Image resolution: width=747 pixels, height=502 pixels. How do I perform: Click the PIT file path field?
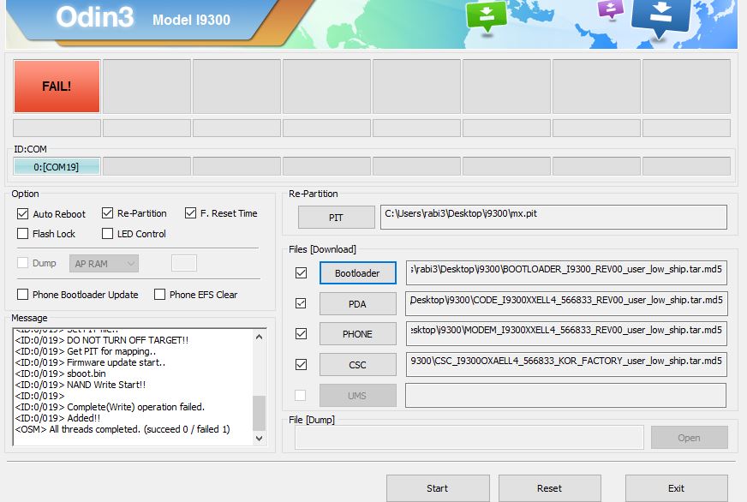tap(553, 218)
